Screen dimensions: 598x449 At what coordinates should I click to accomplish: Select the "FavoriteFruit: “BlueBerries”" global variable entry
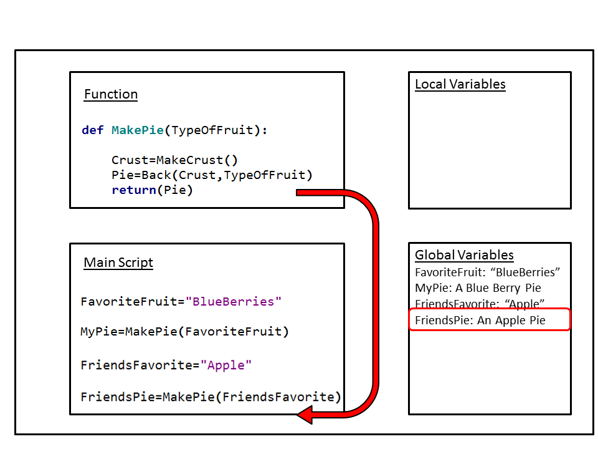coord(488,272)
